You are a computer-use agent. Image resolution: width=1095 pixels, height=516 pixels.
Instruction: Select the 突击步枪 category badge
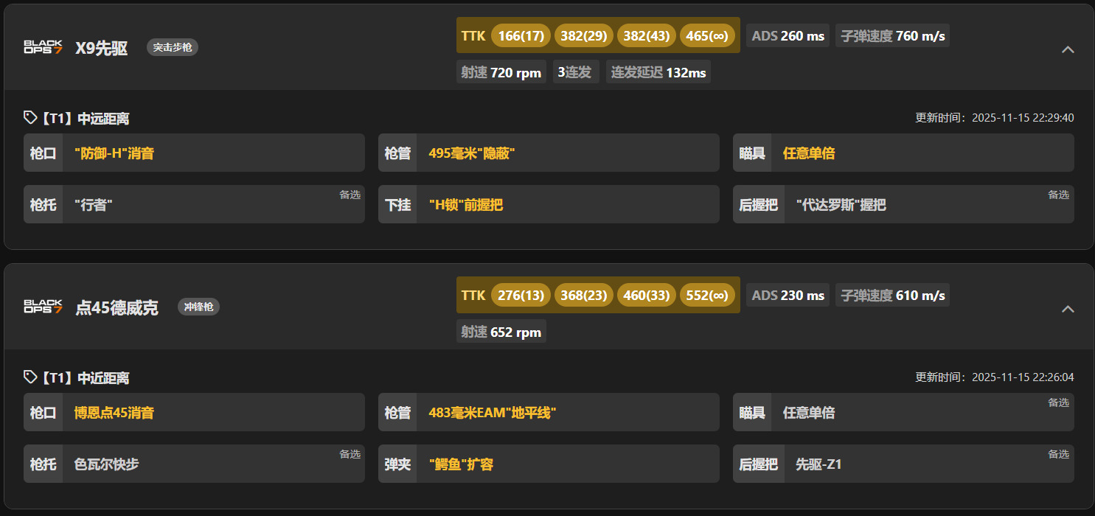tap(173, 48)
